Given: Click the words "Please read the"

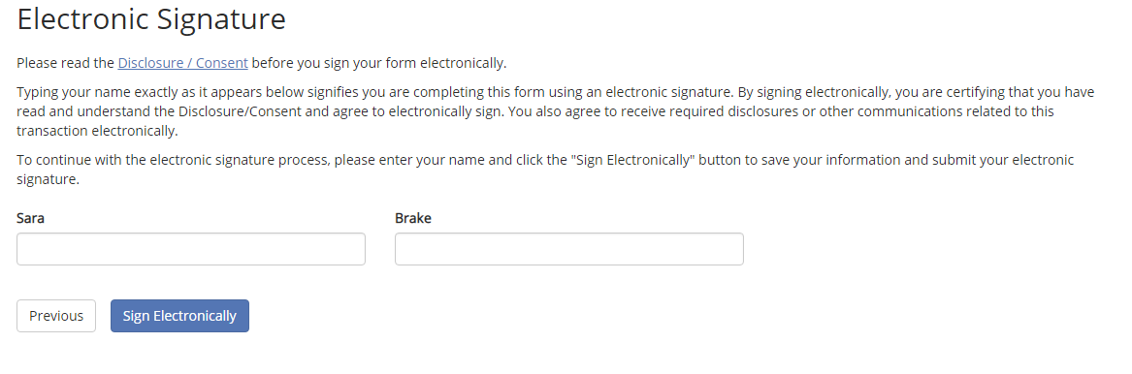Looking at the screenshot, I should 66,63.
